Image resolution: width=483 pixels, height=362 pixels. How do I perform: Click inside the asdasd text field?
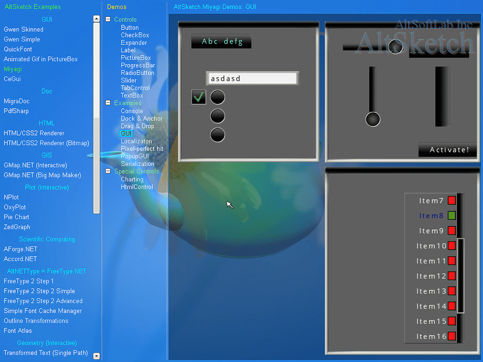pyautogui.click(x=251, y=78)
